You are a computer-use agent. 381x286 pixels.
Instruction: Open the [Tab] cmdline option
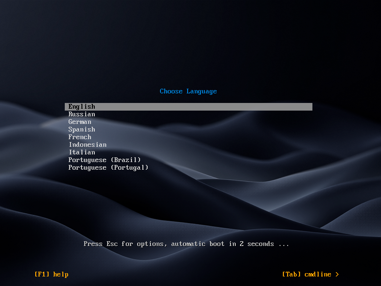point(306,275)
